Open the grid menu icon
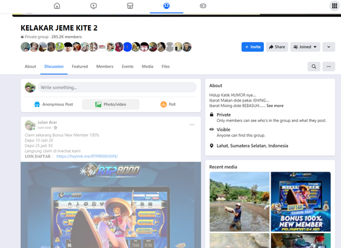This screenshot has width=341, height=248. pos(334,5)
